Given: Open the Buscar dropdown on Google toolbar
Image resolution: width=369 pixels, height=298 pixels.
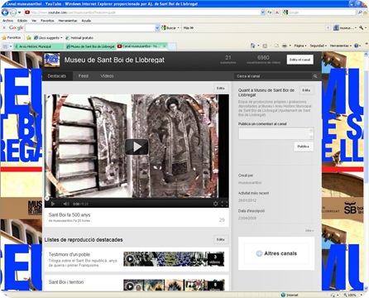Looking at the screenshot, I should [x=178, y=28].
